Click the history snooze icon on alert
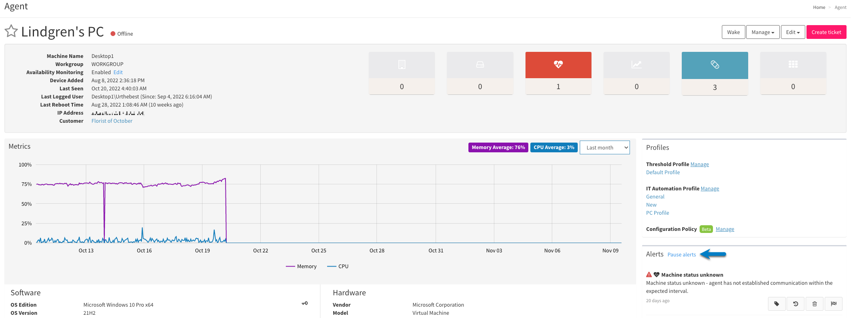Screen dimensions: 851x318 pos(796,304)
